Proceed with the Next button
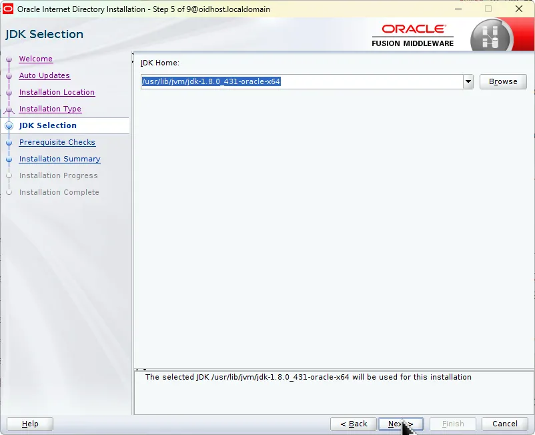 401,424
